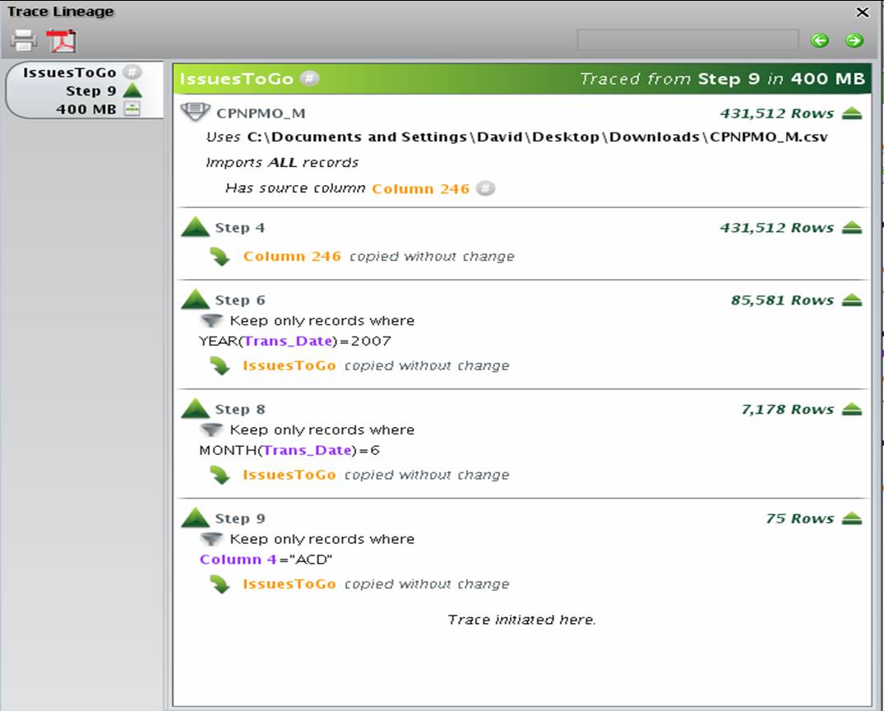Click the CPNPMO_M data source icon
Screen dimensions: 884x711
(195, 112)
